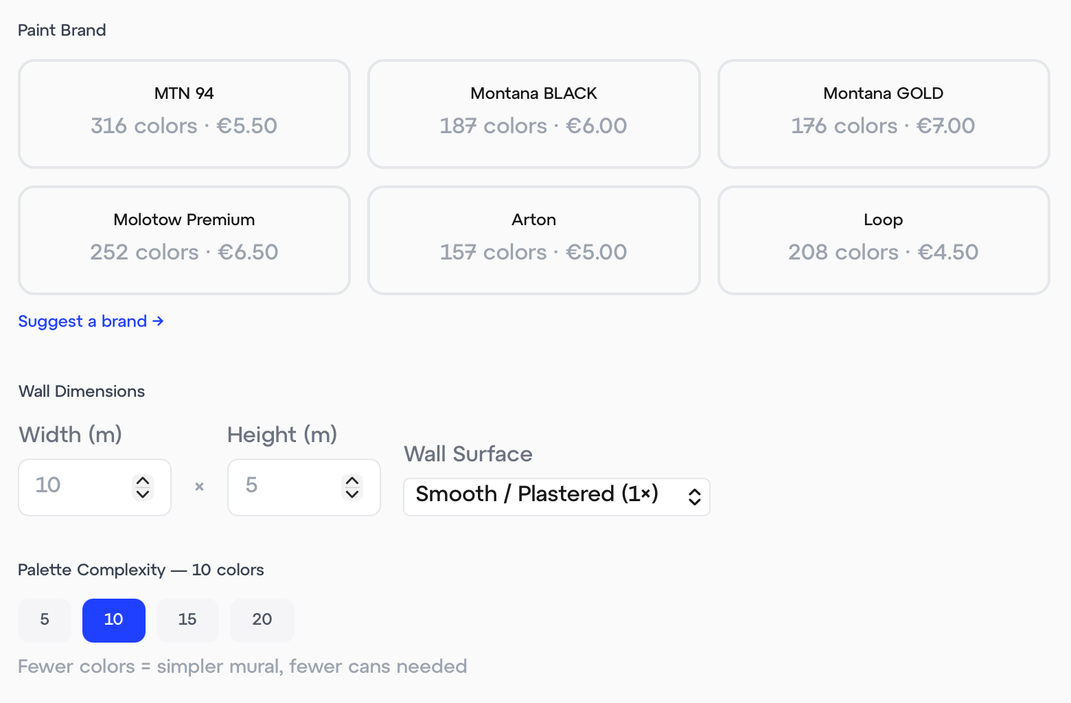Select Molotow Premium paint brand
Viewport: 1071px width, 703px height.
pos(184,240)
